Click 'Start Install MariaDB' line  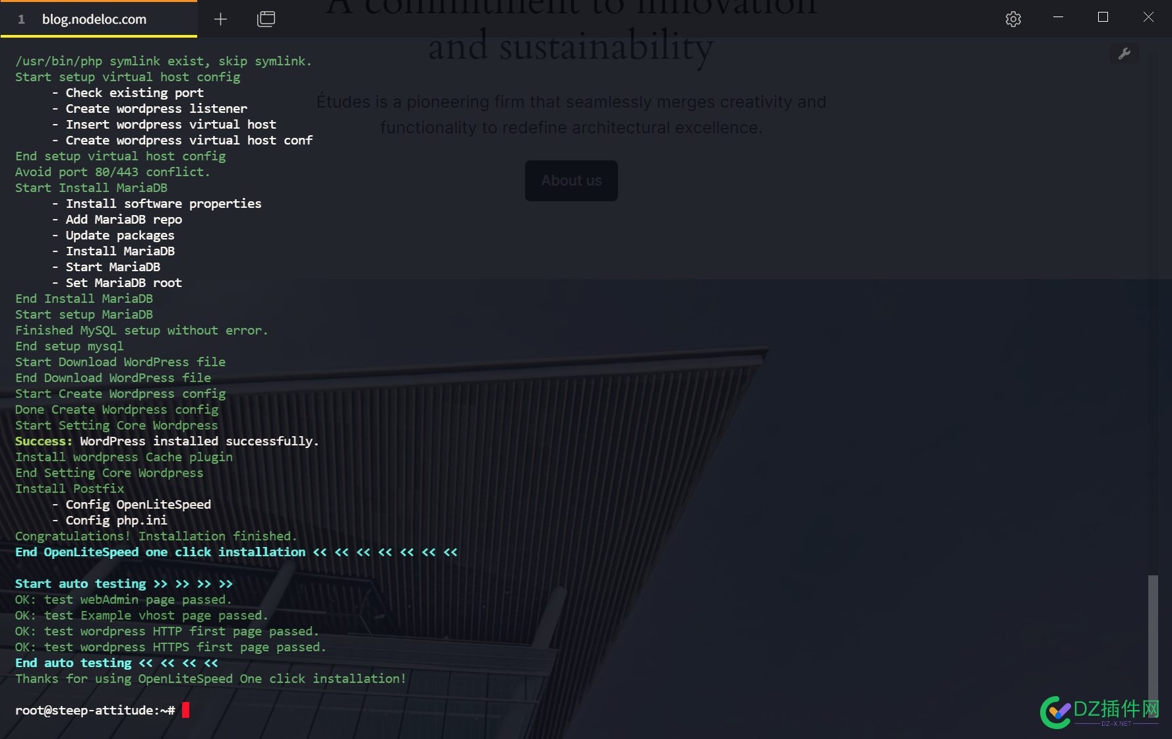pyautogui.click(x=91, y=188)
